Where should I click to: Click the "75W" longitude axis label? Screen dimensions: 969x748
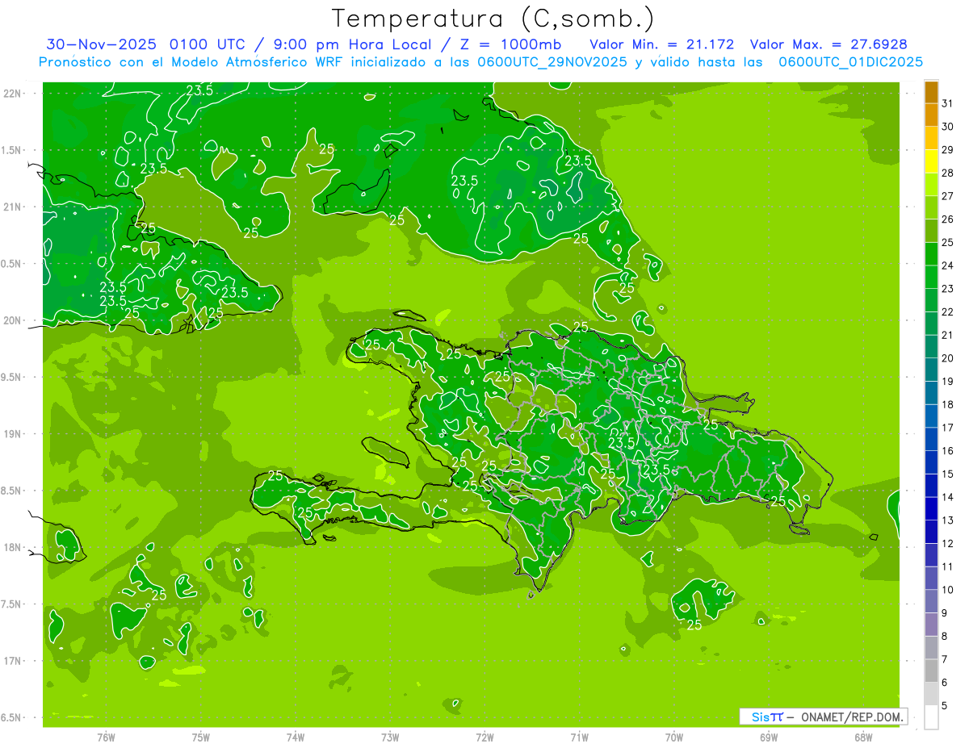pos(200,737)
